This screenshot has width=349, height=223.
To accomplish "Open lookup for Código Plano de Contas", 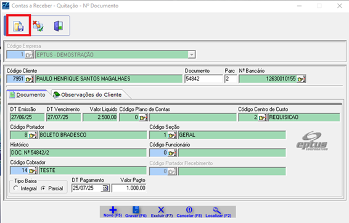I will tap(143, 118).
